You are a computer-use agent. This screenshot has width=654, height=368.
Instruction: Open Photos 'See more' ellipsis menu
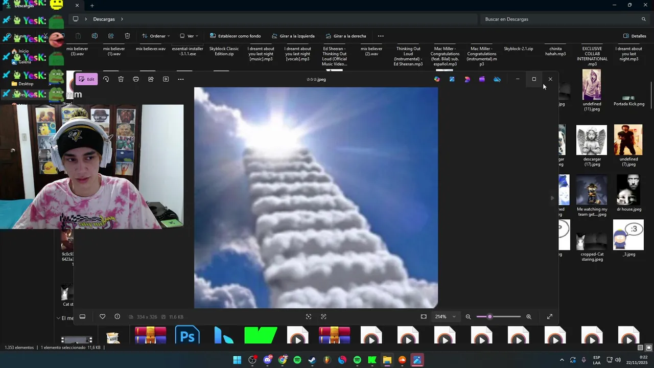coord(180,79)
